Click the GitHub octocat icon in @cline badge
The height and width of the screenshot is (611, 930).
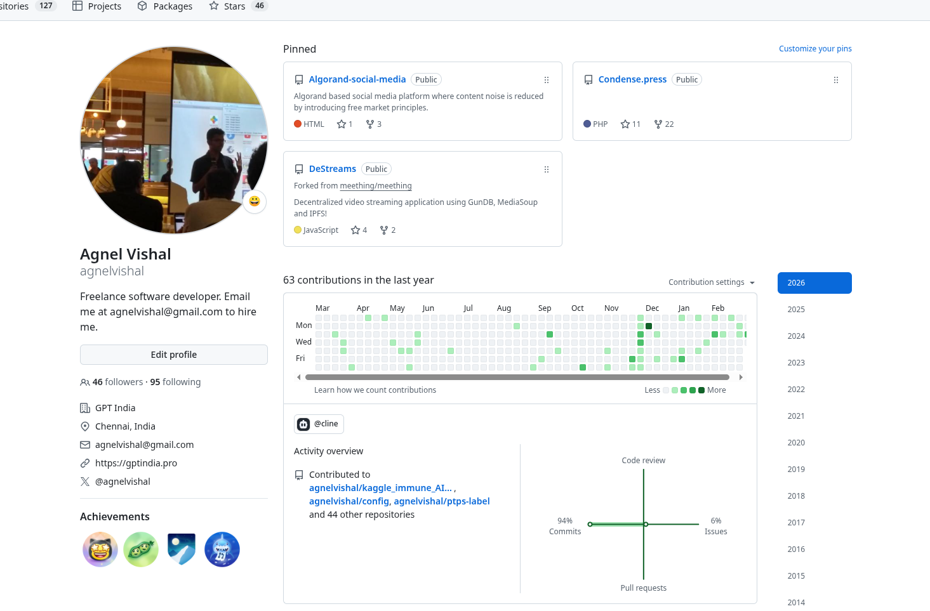click(303, 424)
